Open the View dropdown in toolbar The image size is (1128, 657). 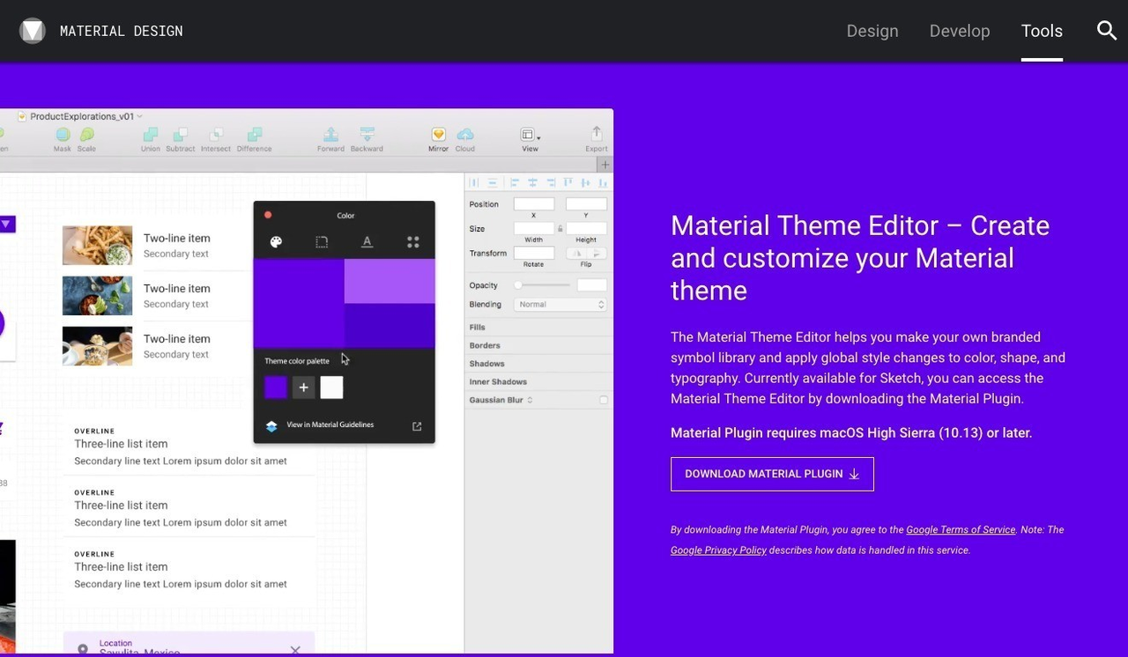530,136
